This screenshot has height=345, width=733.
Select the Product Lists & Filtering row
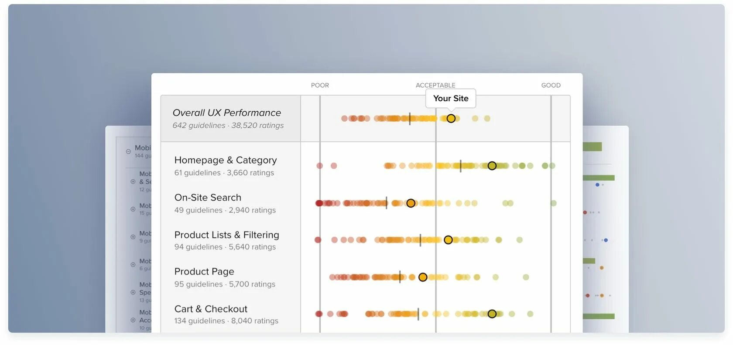[x=226, y=235]
